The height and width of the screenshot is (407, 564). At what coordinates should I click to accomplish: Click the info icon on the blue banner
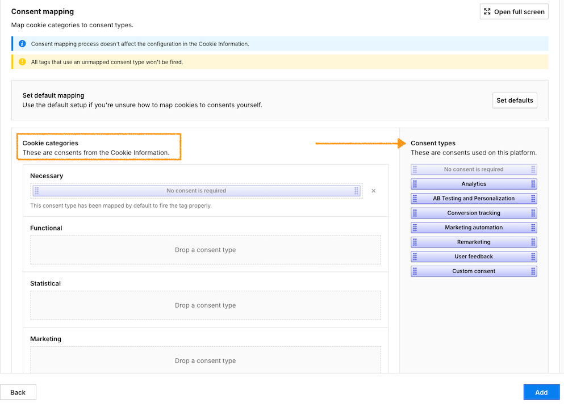pyautogui.click(x=22, y=44)
